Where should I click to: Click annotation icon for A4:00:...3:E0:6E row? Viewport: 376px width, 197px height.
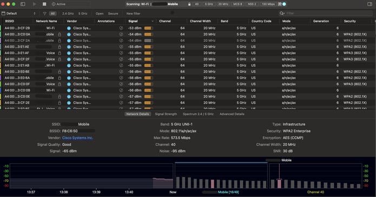(121, 71)
